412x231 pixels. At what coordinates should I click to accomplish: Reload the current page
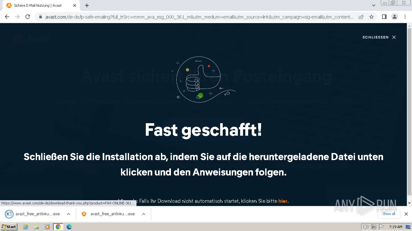(x=28, y=17)
